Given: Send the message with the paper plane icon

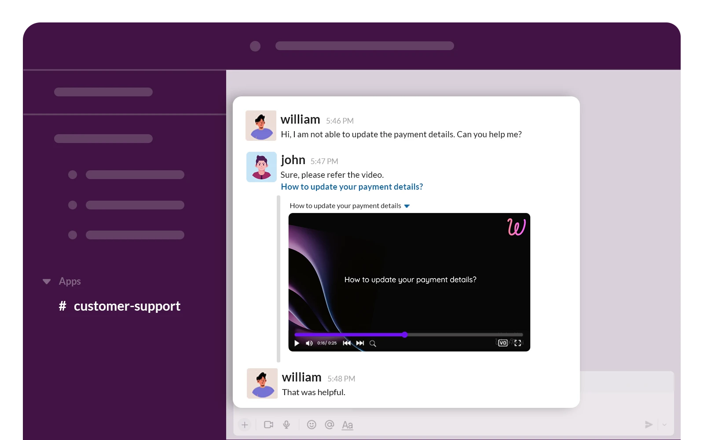Looking at the screenshot, I should coord(648,424).
